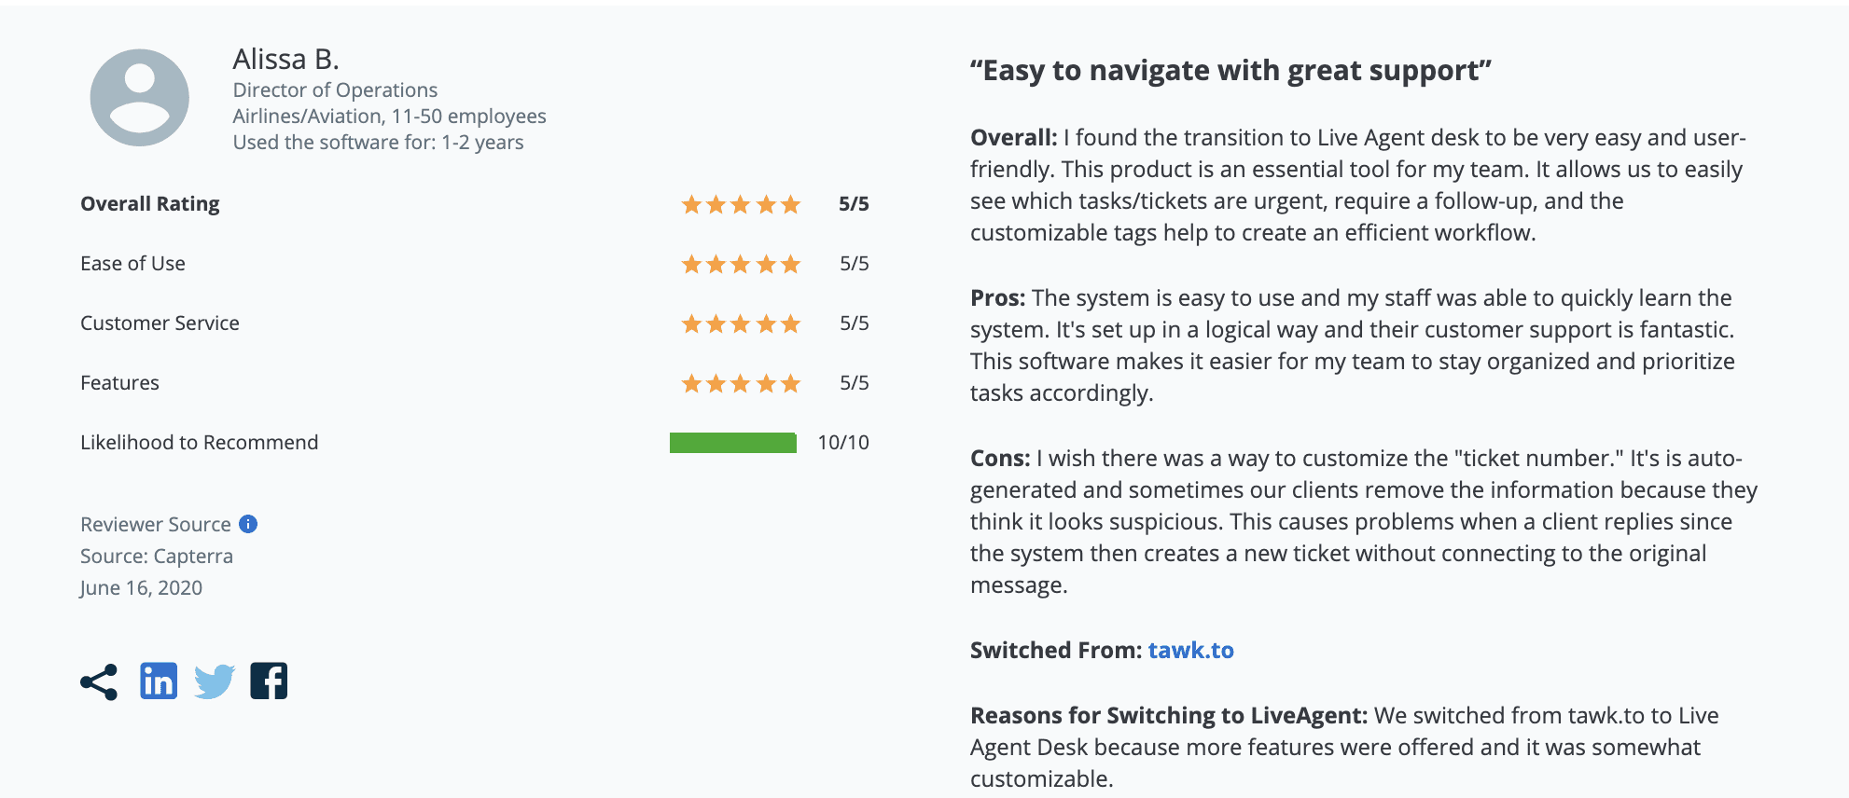1849x798 pixels.
Task: Click Alissa B.'s avatar image
Action: 140,100
